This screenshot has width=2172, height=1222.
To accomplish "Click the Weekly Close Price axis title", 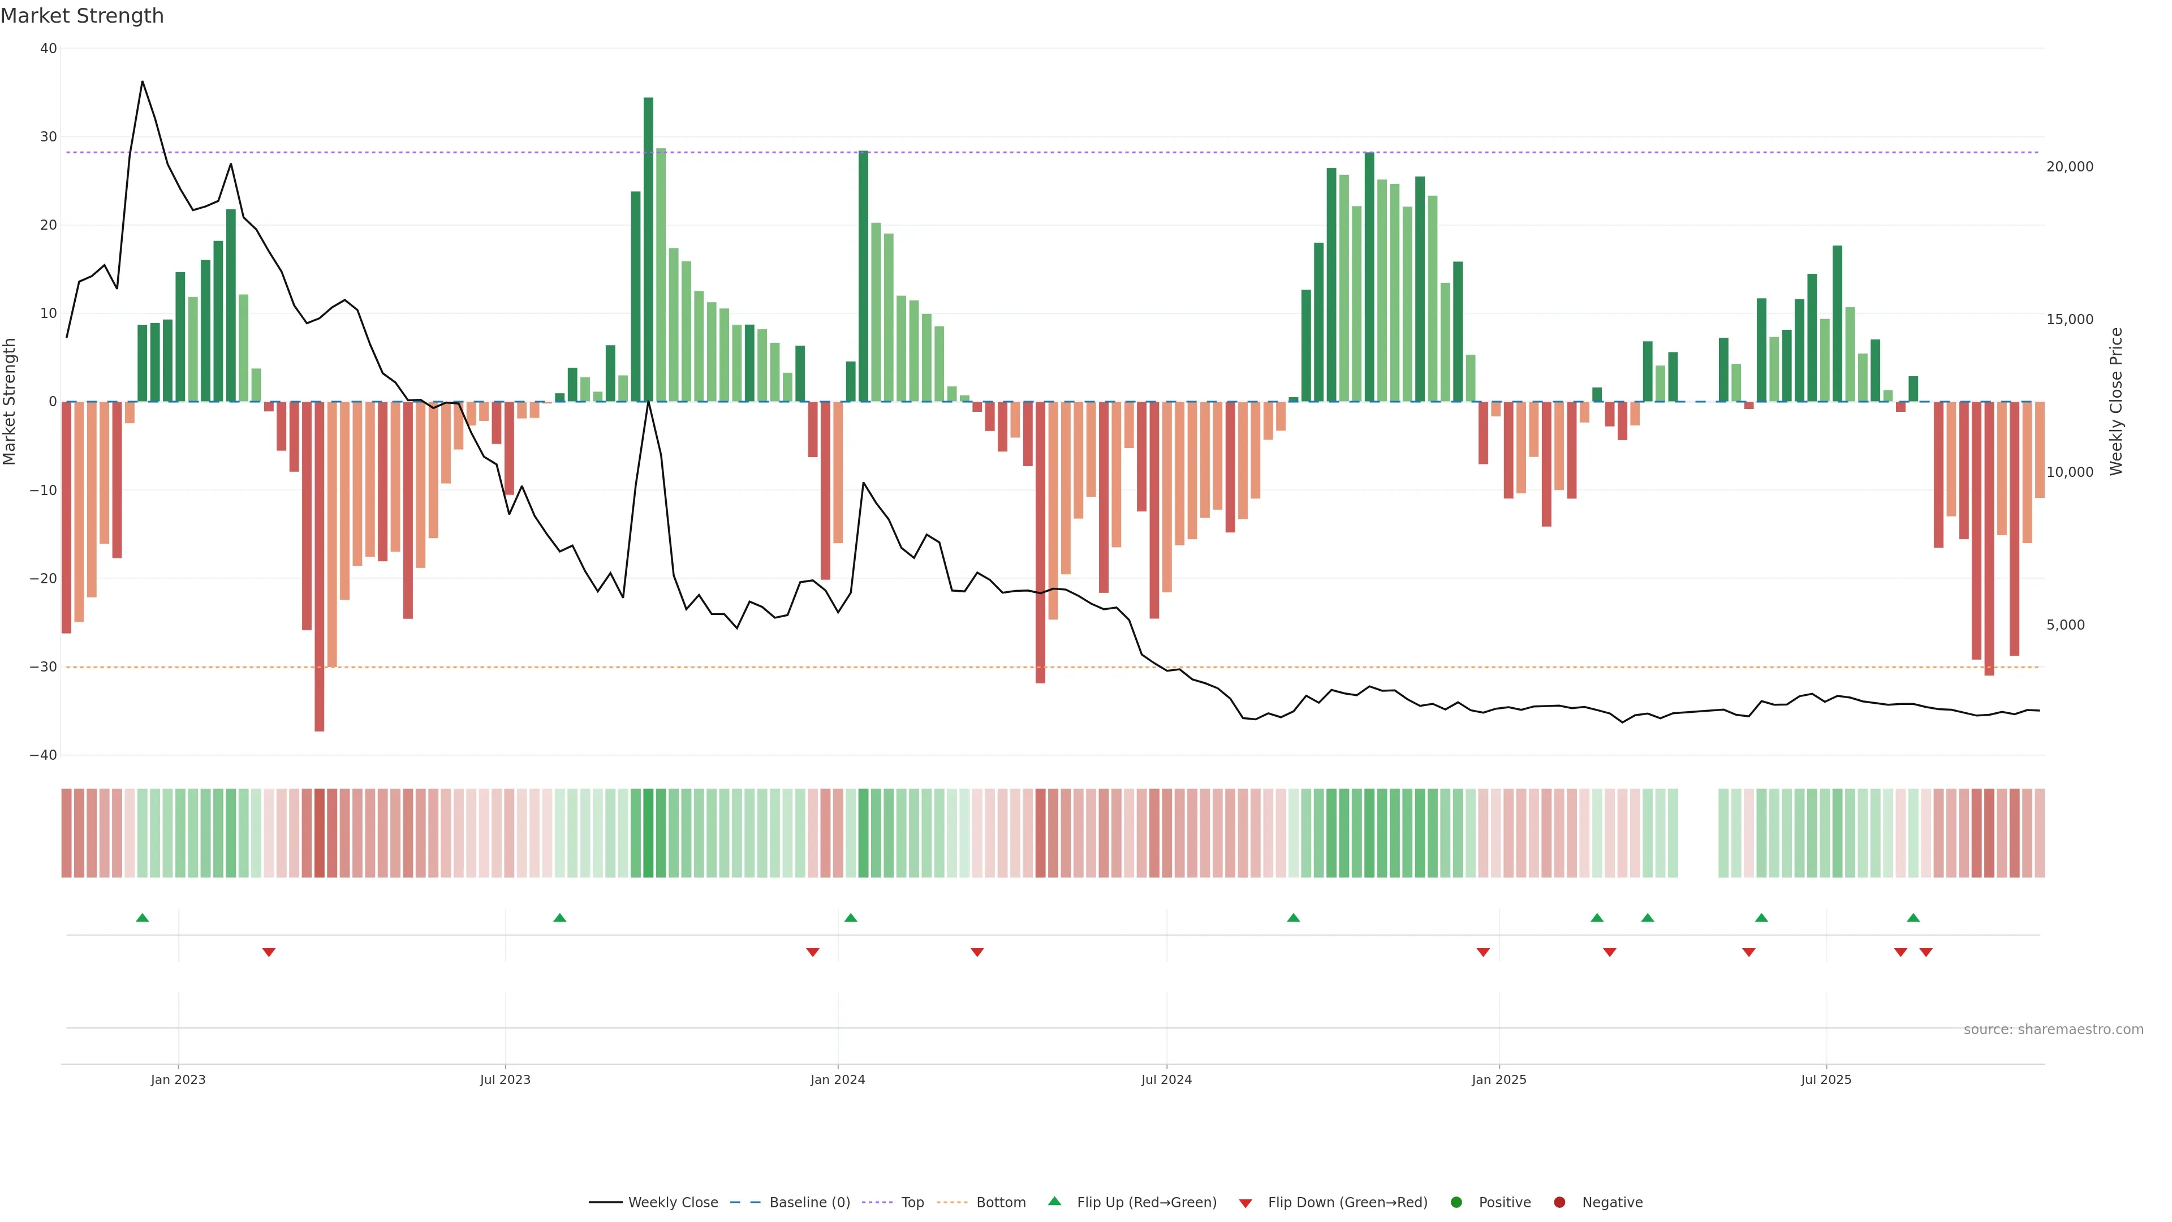I will tap(2117, 402).
